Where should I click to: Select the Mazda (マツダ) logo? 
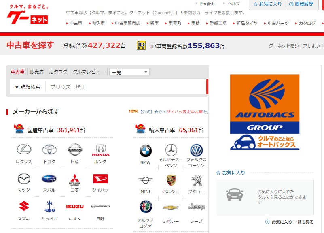pos(24,179)
